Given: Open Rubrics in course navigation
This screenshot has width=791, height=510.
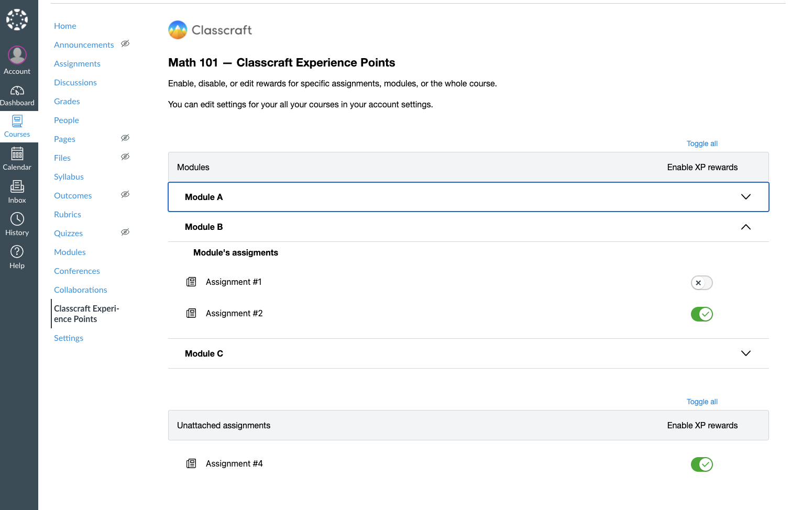Looking at the screenshot, I should click(x=68, y=214).
